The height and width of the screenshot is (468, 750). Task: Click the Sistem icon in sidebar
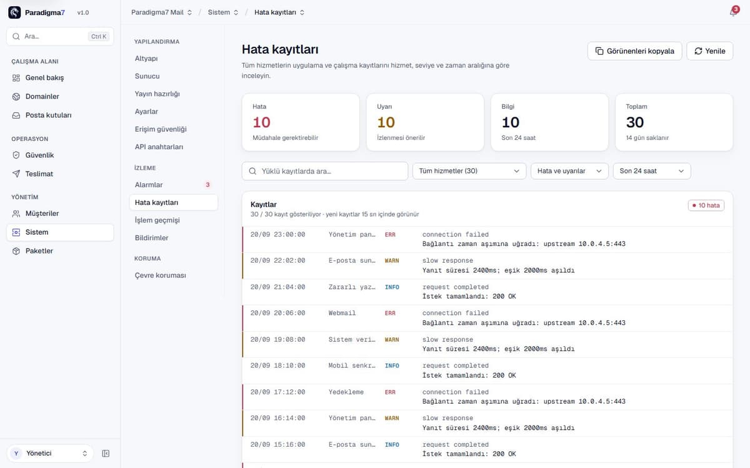(16, 232)
